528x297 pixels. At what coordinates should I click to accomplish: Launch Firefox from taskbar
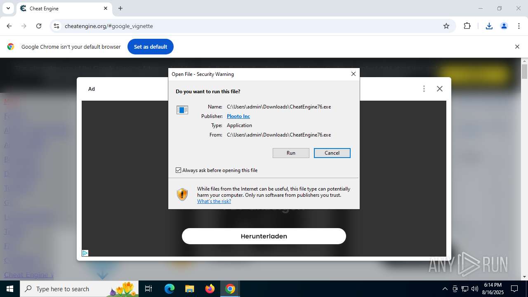point(210,289)
